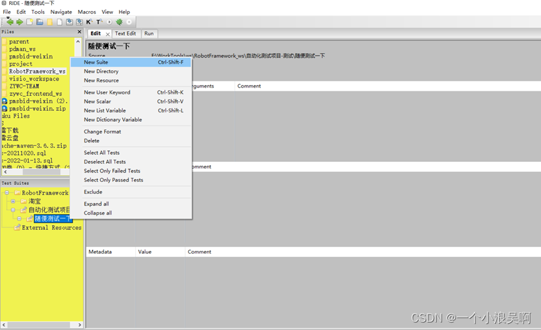Click the Save toolbar icon
The image size is (541, 330).
(x=69, y=22)
